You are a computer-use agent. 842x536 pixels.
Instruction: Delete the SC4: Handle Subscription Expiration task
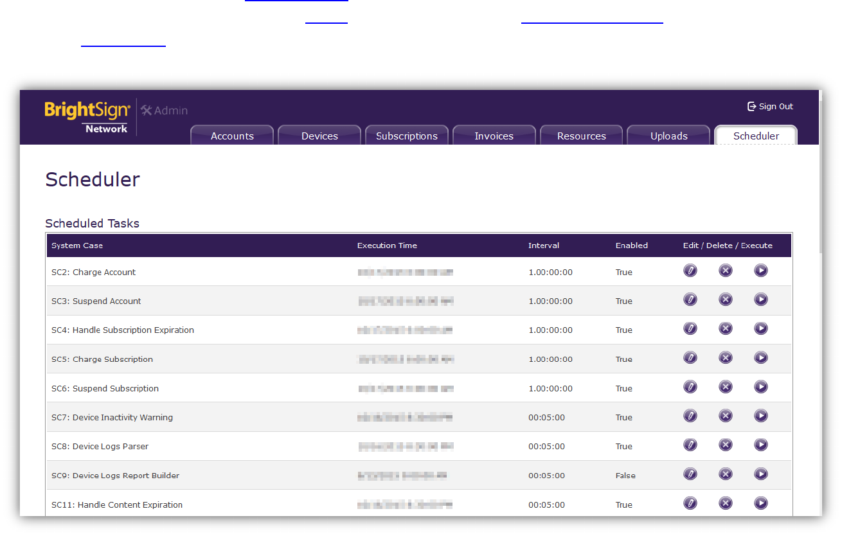click(726, 328)
